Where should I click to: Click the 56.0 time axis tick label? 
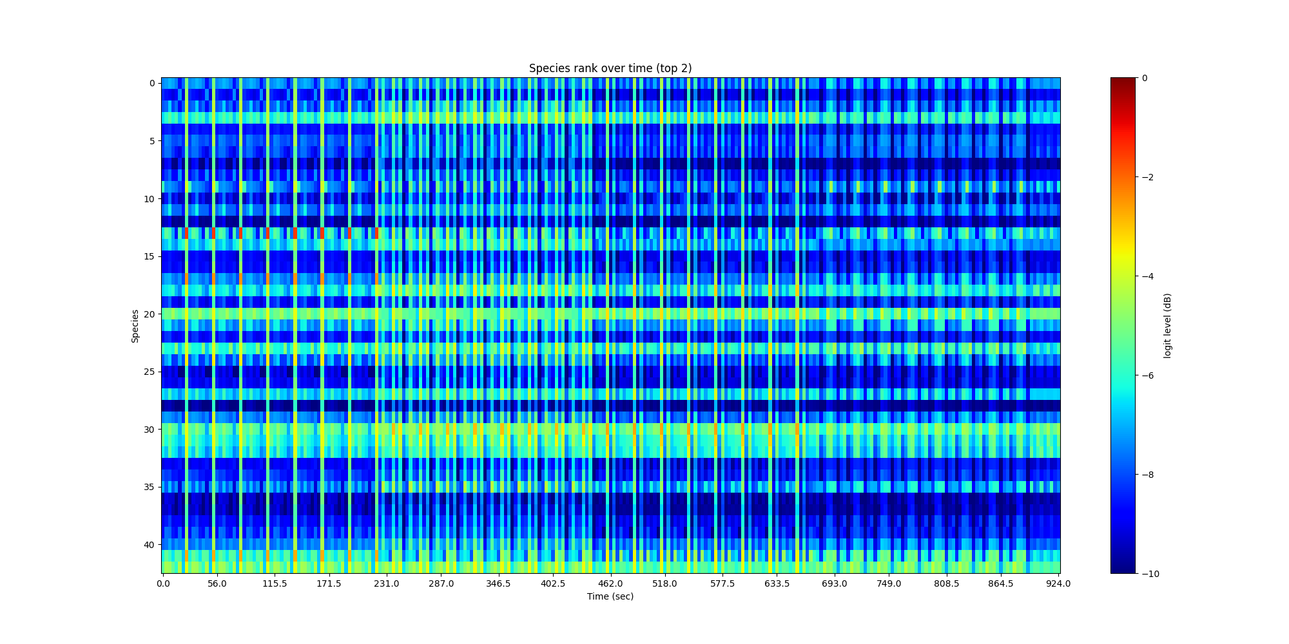[217, 583]
